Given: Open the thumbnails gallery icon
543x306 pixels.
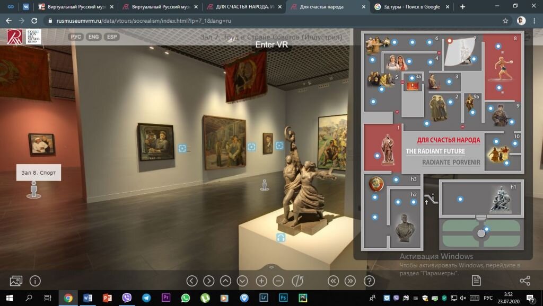Looking at the screenshot, I should pos(16,281).
